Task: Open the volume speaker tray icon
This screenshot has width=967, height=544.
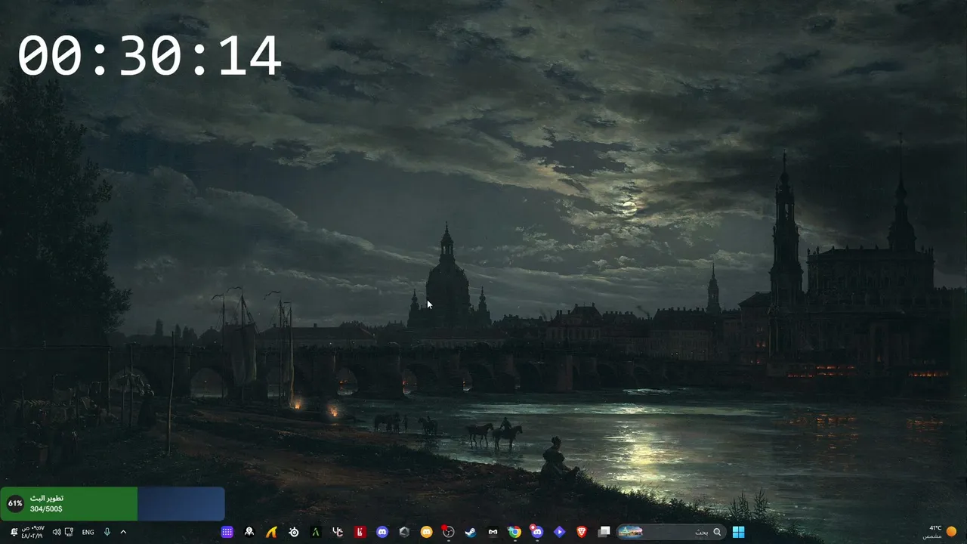Action: click(x=57, y=532)
